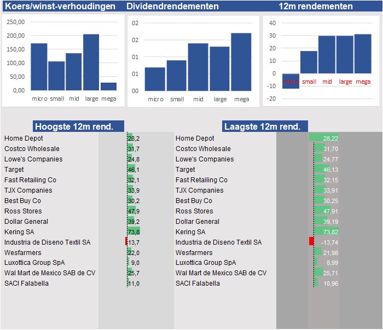The width and height of the screenshot is (383, 330).
Task: Select Ross Stores in Hoogste list
Action: (x=23, y=211)
